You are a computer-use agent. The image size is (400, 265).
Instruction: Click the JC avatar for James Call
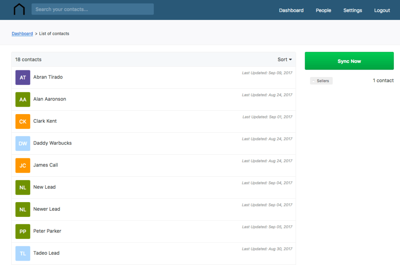[23, 165]
